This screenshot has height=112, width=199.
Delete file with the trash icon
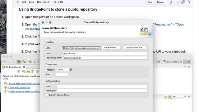(x=189, y=2)
